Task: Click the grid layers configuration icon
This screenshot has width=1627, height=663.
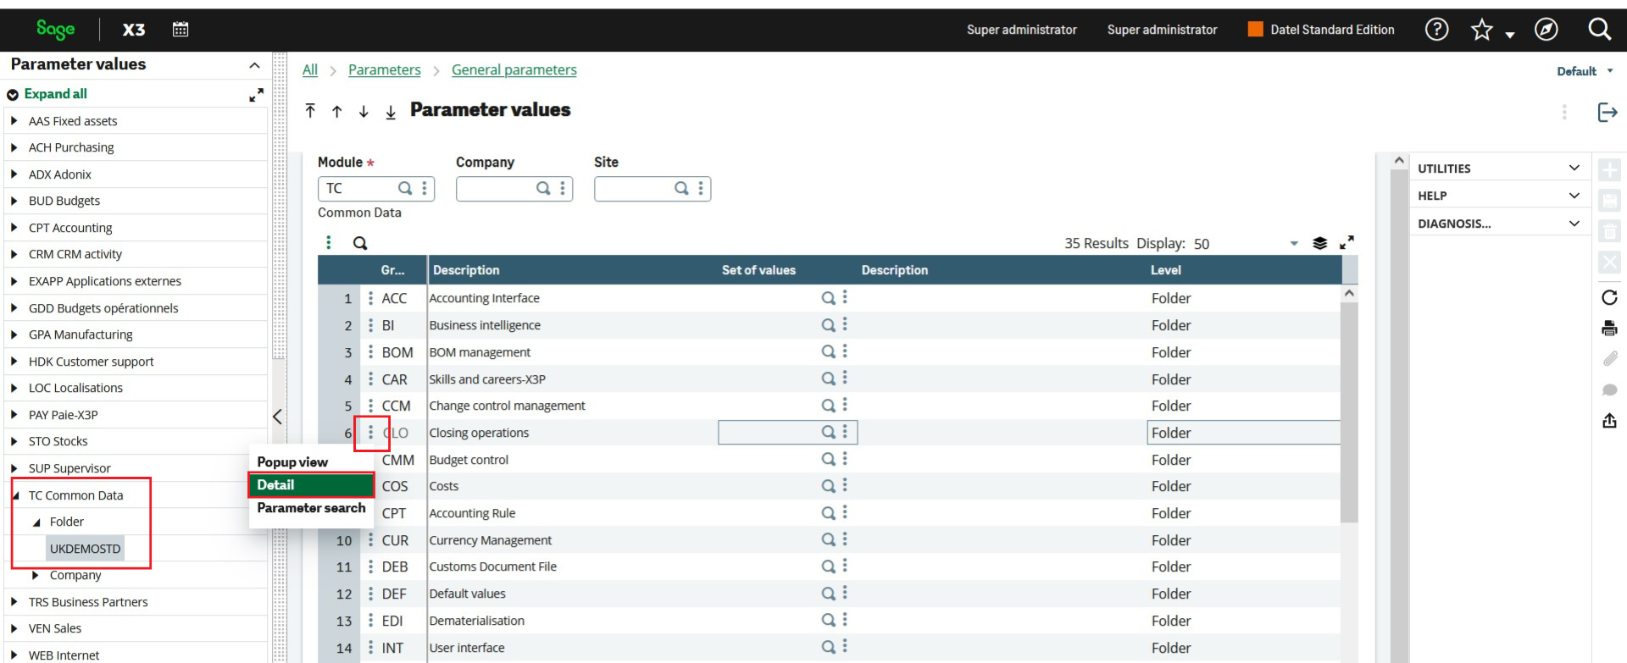Action: click(x=1319, y=243)
